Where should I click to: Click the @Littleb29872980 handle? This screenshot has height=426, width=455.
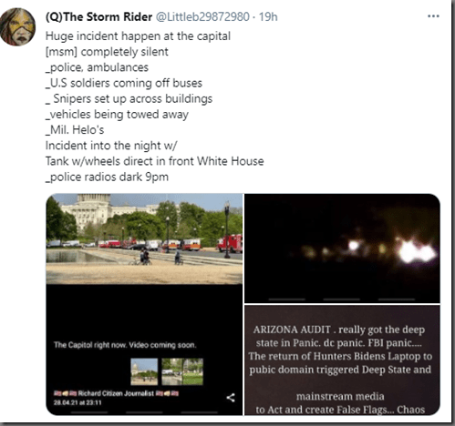[x=202, y=16]
